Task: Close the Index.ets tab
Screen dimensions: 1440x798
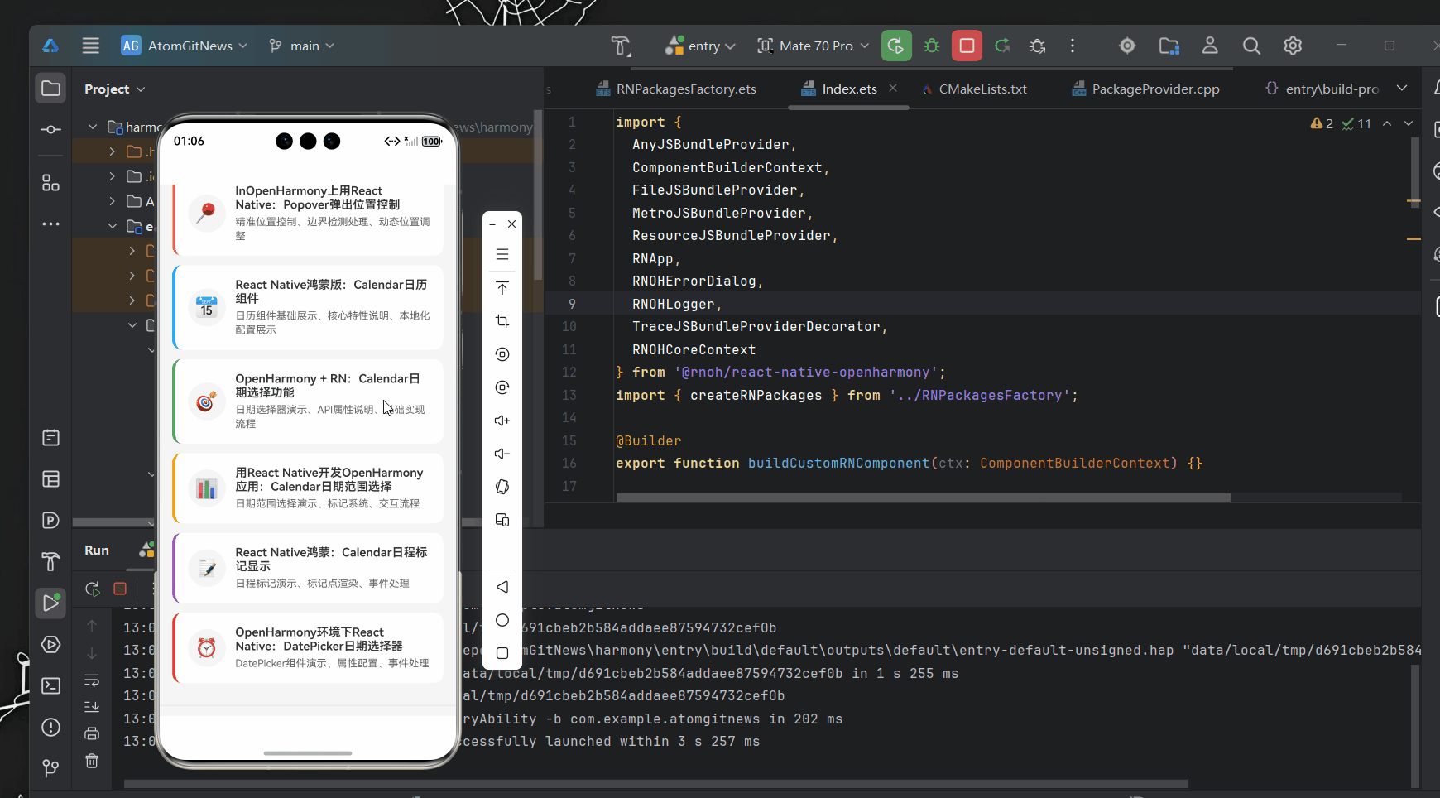Action: (893, 88)
